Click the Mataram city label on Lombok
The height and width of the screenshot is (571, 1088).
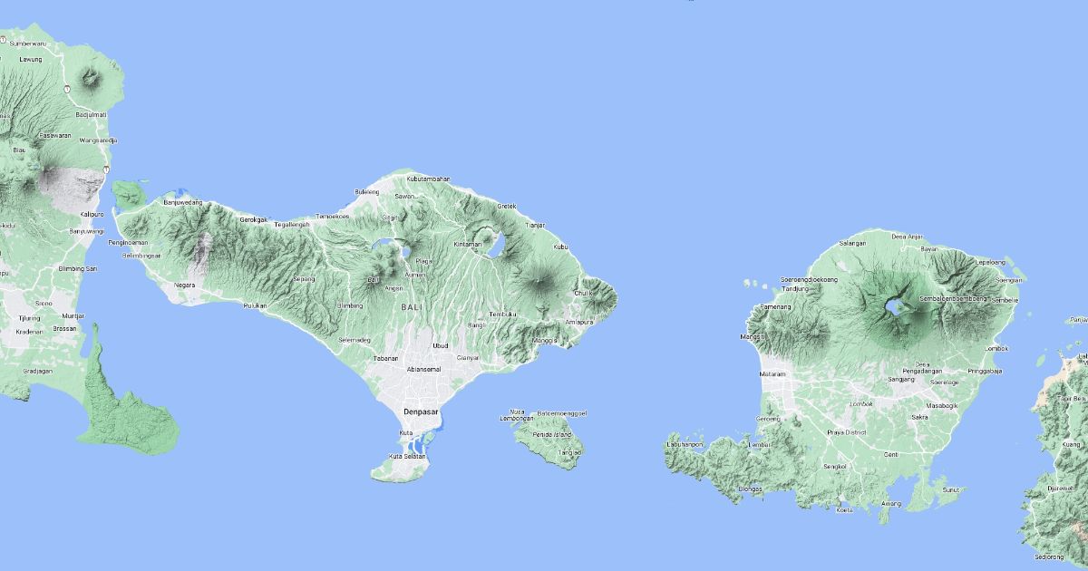[x=772, y=373]
